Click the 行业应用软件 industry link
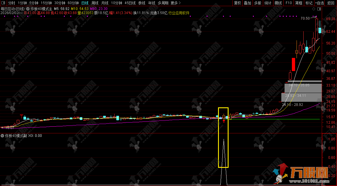The image size is (337, 186). tap(179, 13)
